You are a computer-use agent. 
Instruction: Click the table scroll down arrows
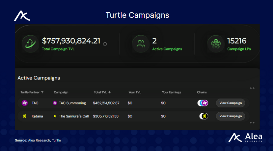[252, 123]
